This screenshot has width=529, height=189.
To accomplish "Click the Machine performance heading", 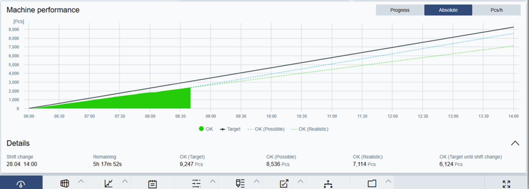I will click(x=43, y=10).
